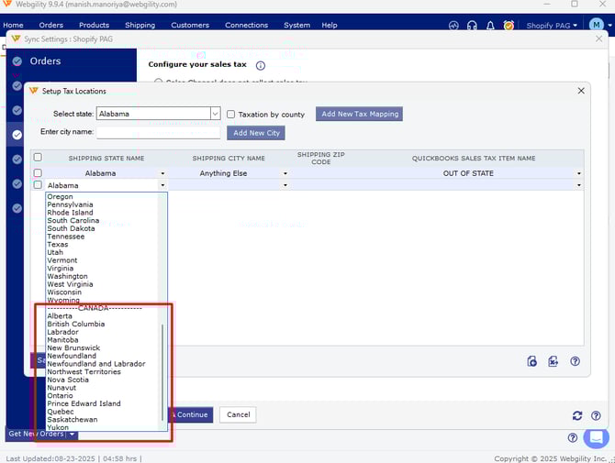This screenshot has width=615, height=463.
Task: Tick the header select-all checkbox in grid
Action: (x=38, y=157)
